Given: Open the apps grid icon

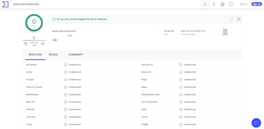Looking at the screenshot, I should [x=223, y=4].
